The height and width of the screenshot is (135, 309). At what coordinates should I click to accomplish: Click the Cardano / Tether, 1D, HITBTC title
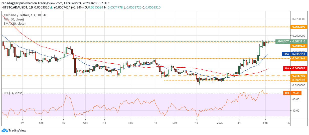[25, 15]
